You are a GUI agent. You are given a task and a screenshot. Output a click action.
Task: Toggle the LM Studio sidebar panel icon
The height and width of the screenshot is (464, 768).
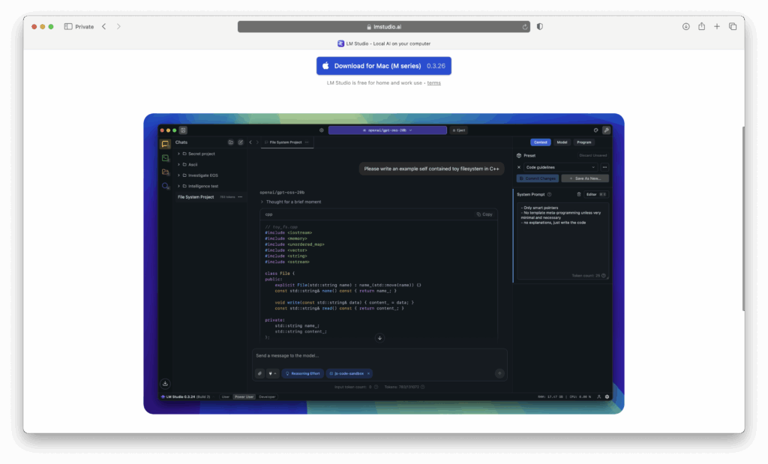(x=183, y=130)
